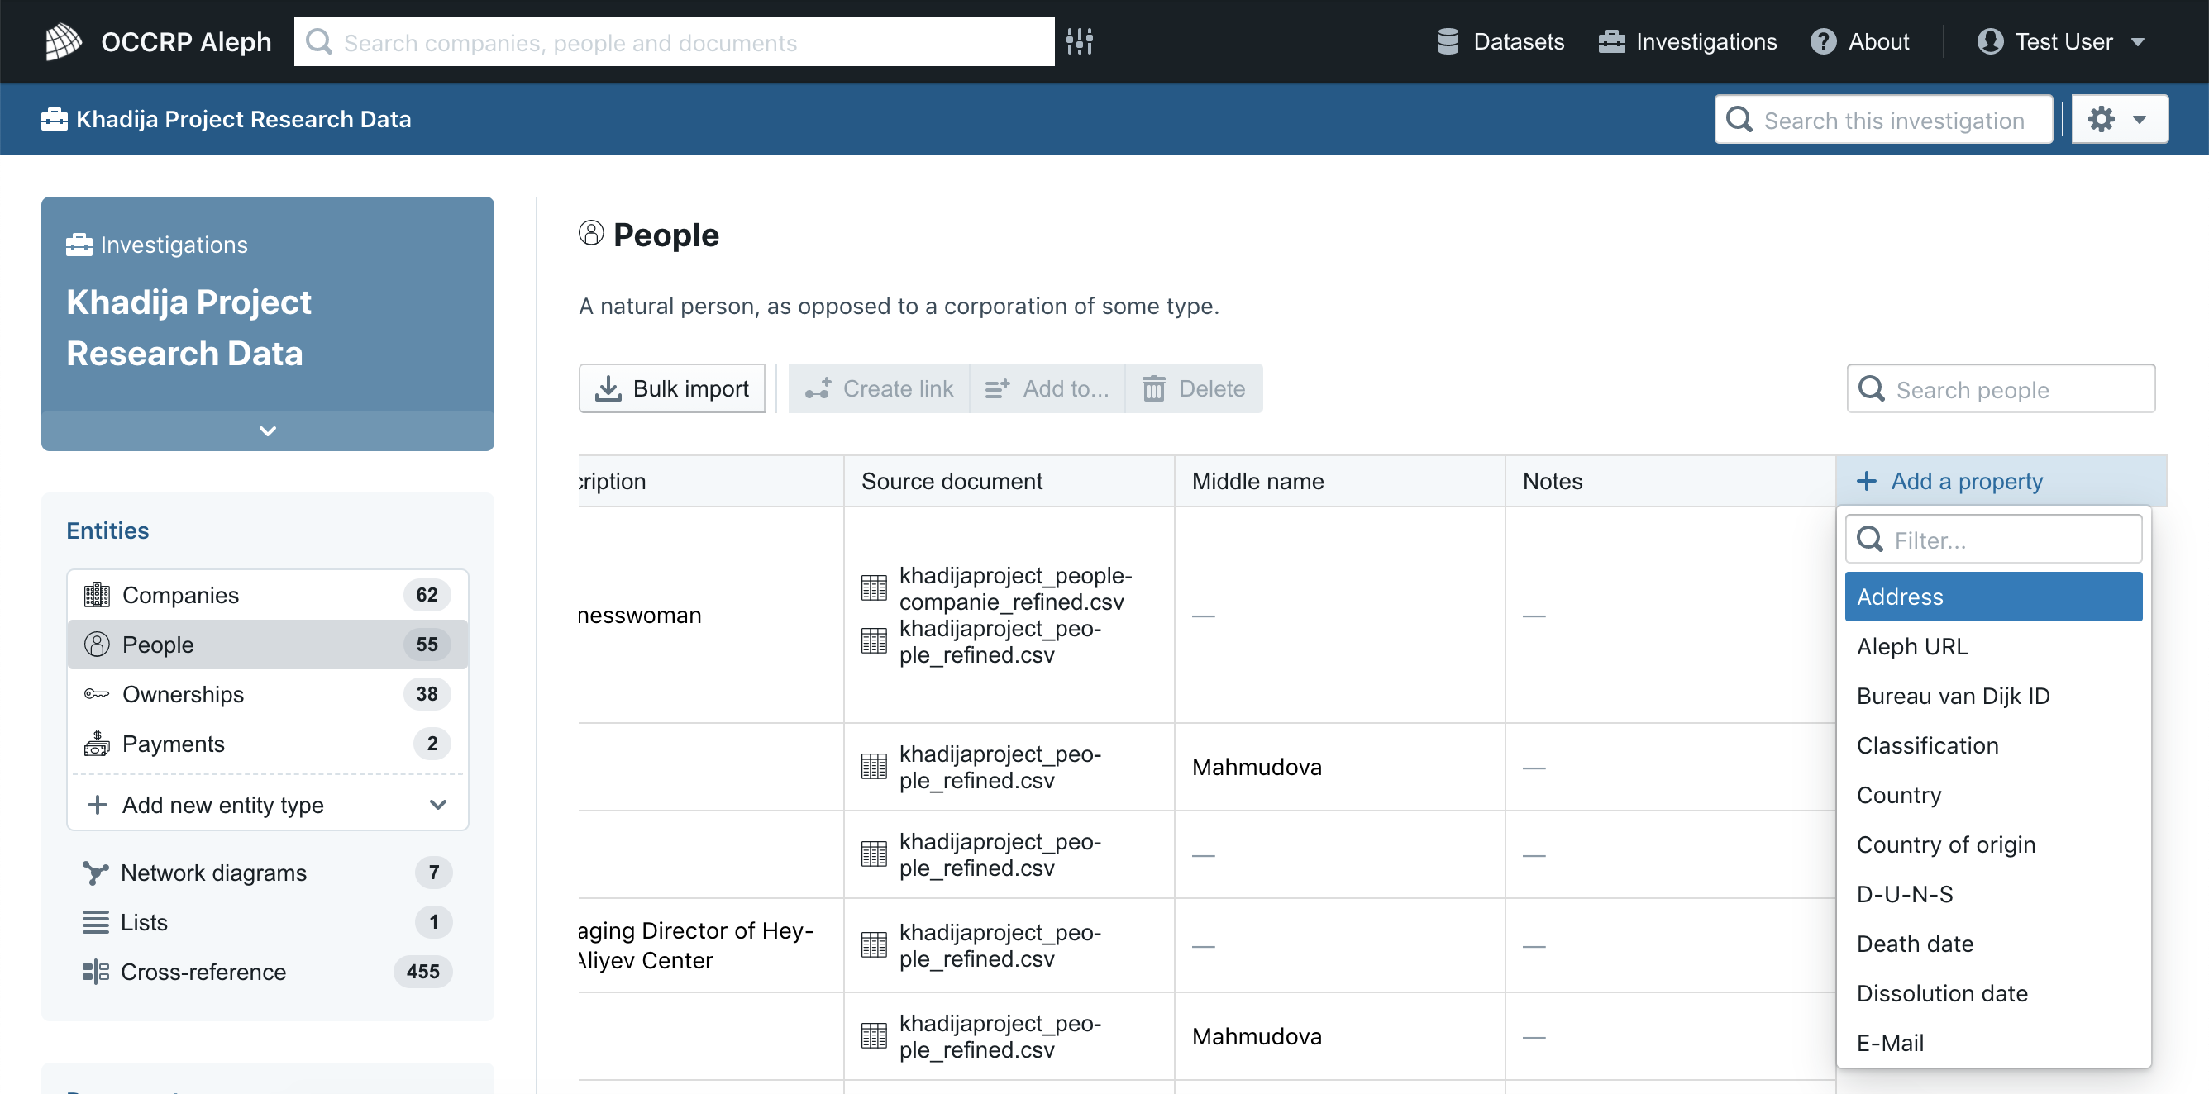The width and height of the screenshot is (2209, 1094).
Task: Click the Notes column header
Action: click(1670, 480)
